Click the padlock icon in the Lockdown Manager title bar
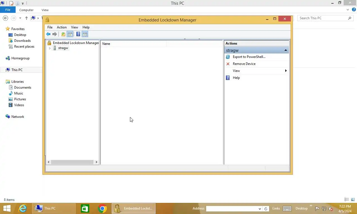 (x=47, y=20)
